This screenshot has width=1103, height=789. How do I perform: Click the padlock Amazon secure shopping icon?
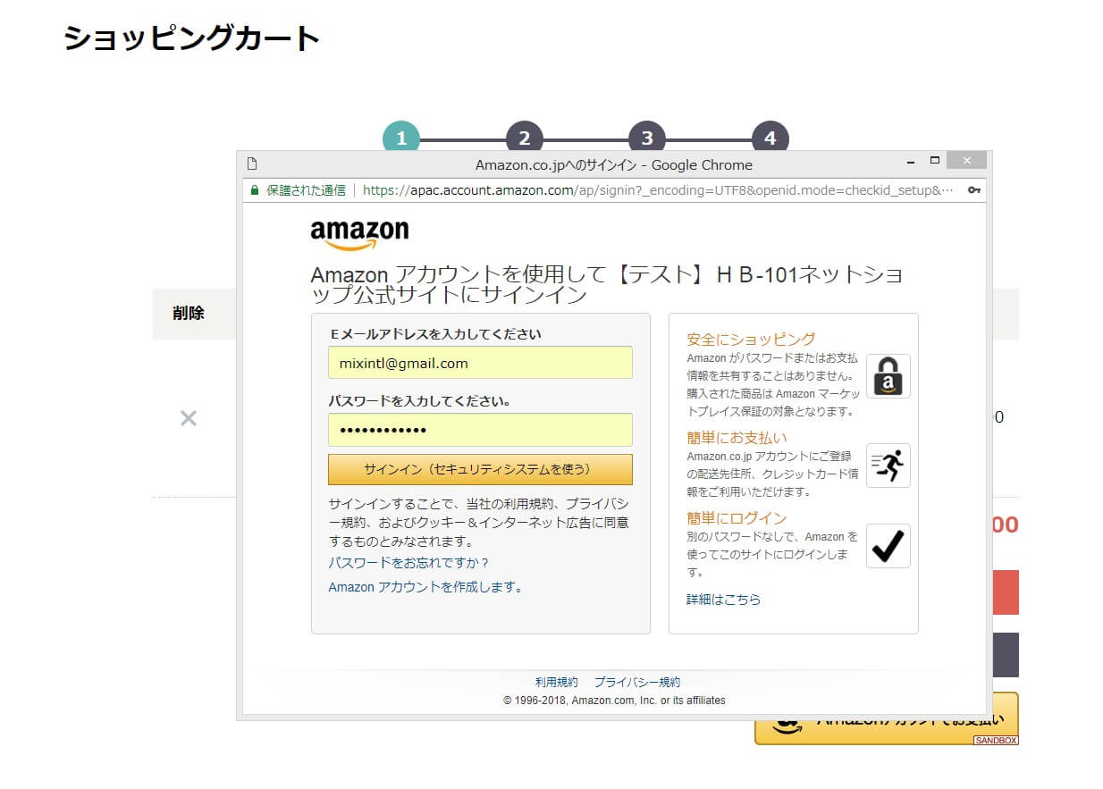[x=888, y=376]
